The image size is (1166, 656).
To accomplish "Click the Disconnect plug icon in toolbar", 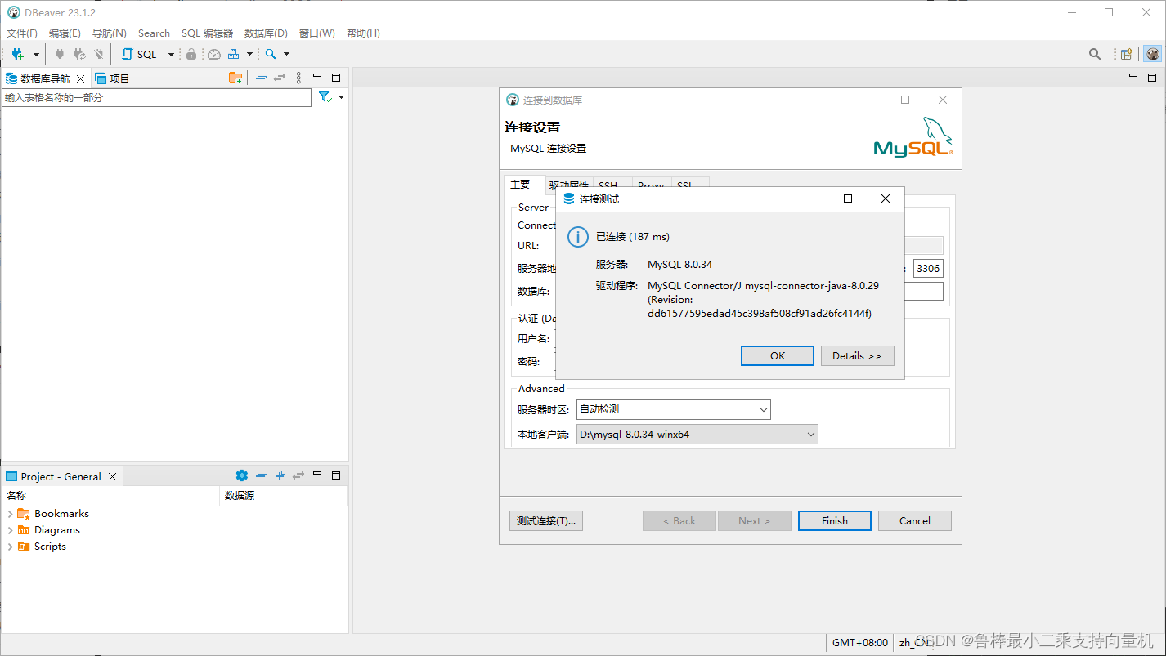I will tap(99, 54).
